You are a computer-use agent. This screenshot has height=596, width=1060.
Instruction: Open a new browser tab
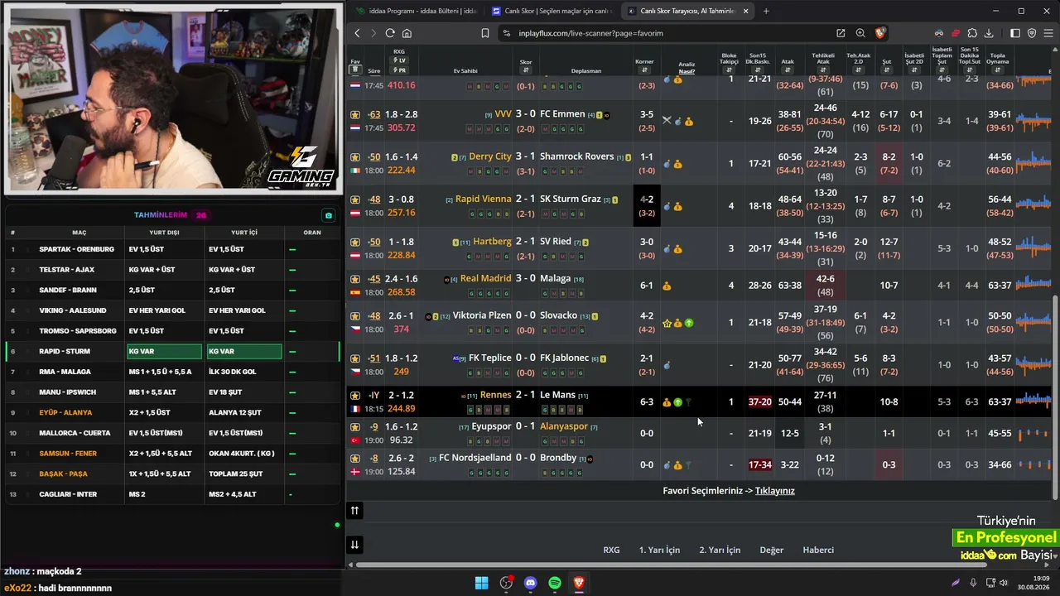click(766, 11)
